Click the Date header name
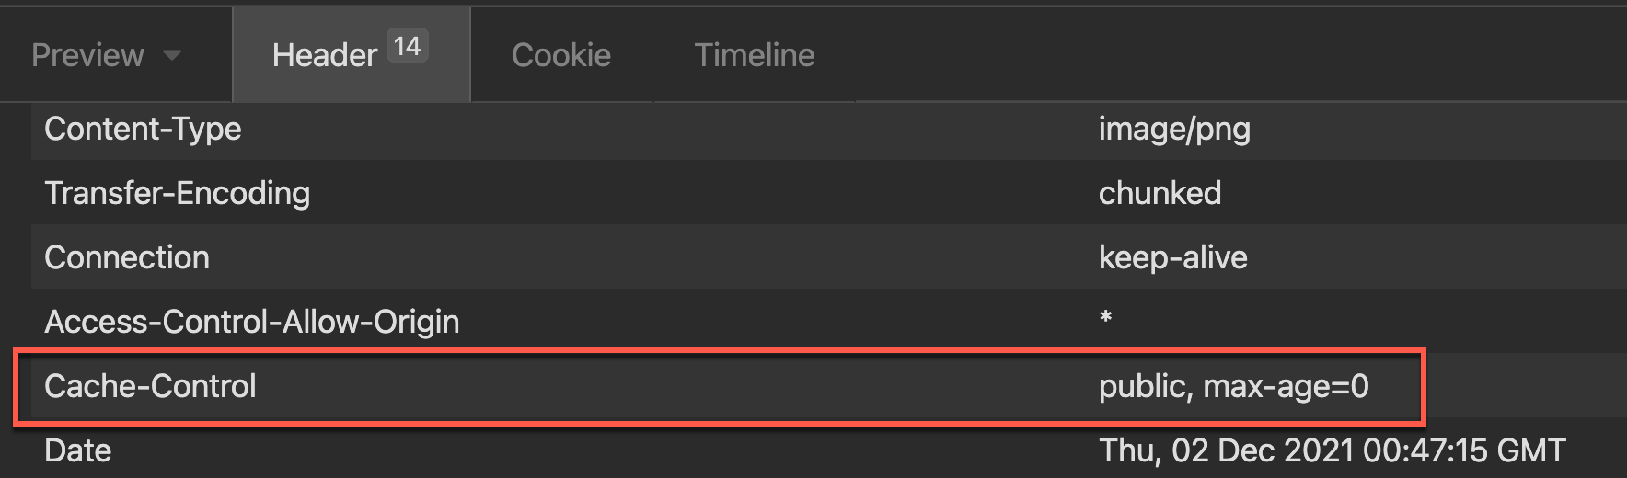The width and height of the screenshot is (1627, 478). (x=77, y=450)
